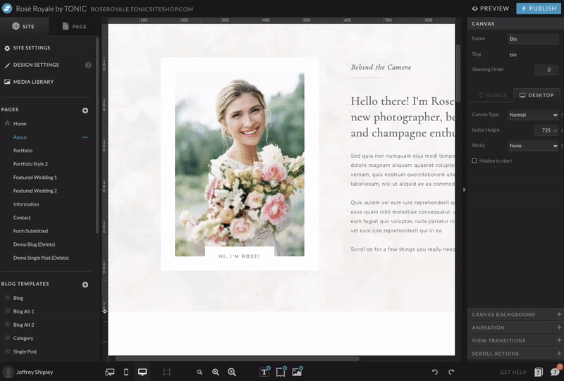Open the Portfolio page in sidebar

click(23, 151)
